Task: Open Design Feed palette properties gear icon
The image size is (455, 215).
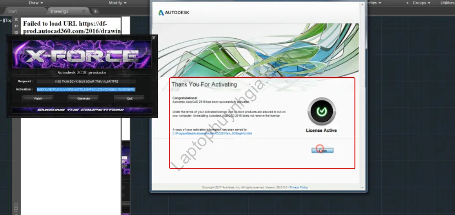Action: click(16, 32)
